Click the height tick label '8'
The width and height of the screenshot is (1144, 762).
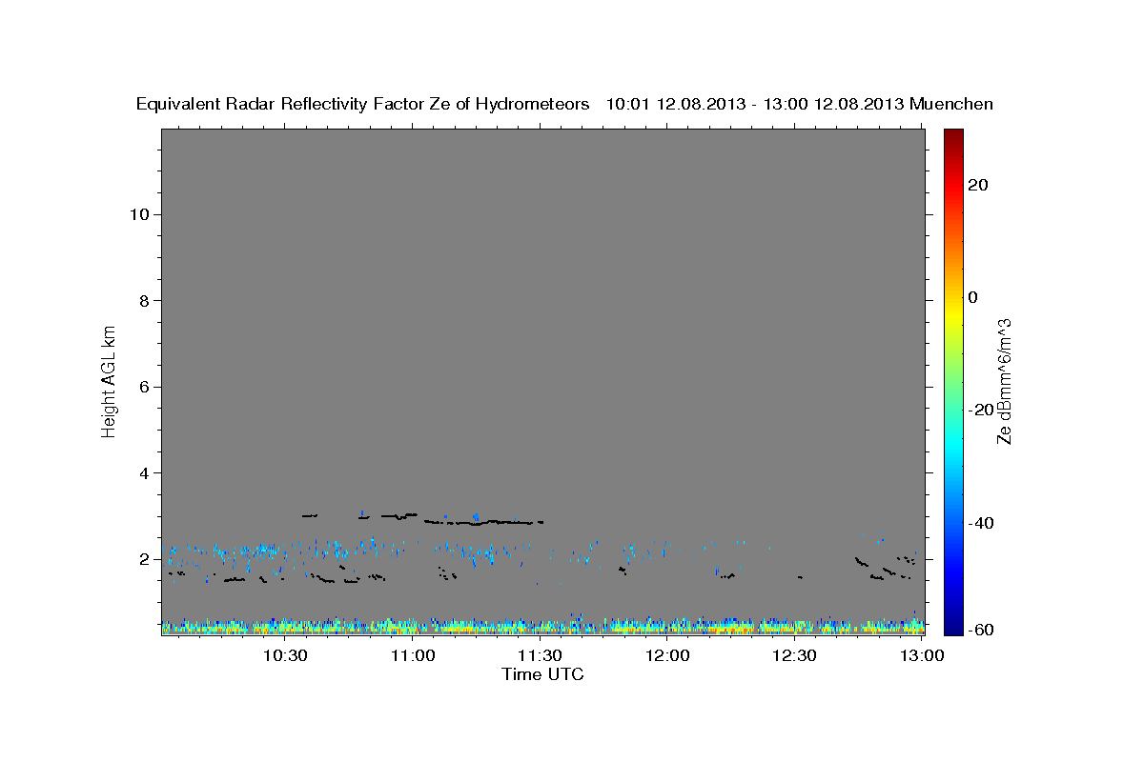pos(145,301)
